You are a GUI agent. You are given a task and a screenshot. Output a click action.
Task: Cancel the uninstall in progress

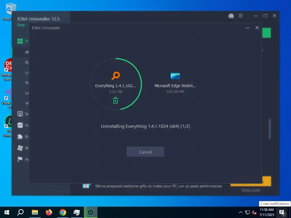[x=145, y=152]
